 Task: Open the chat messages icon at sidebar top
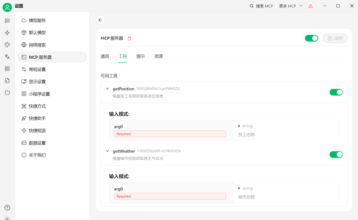(x=7, y=21)
